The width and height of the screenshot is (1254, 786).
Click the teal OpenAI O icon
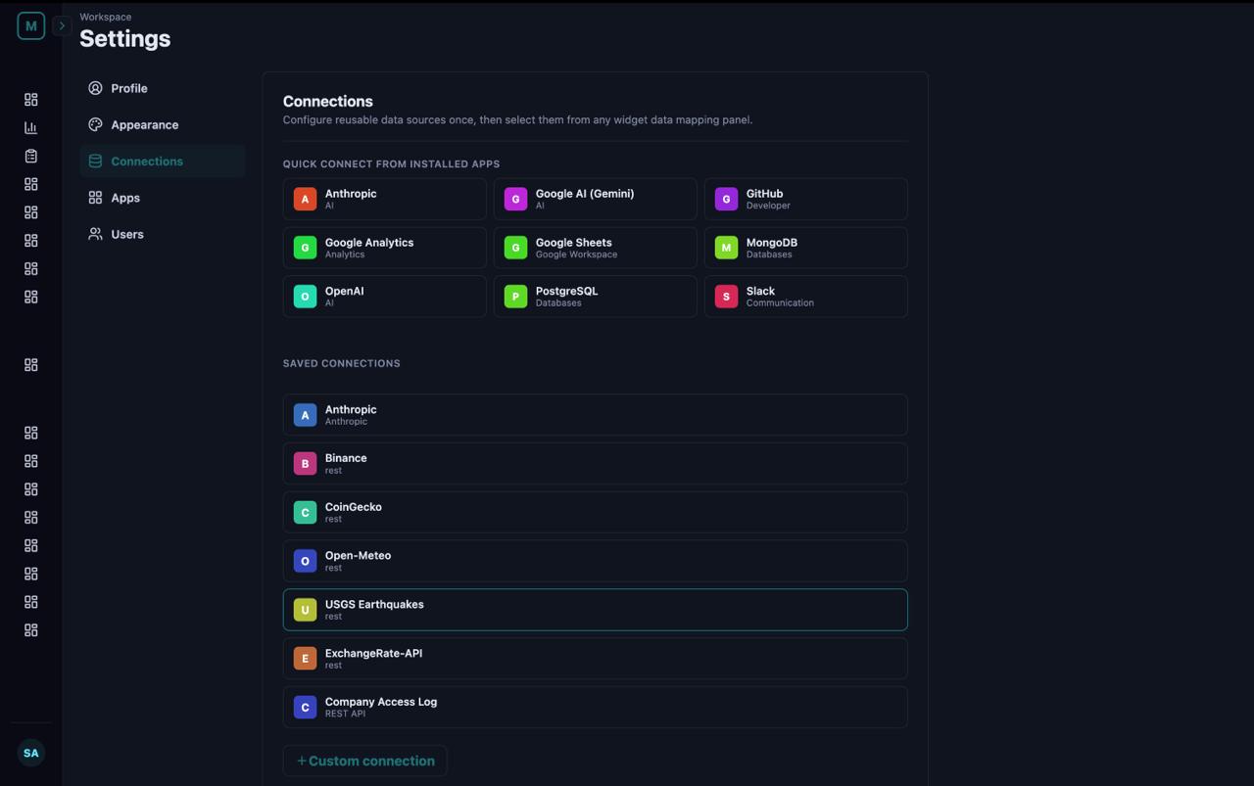pyautogui.click(x=305, y=297)
